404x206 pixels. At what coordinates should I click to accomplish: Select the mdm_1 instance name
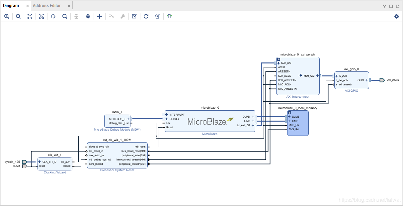click(x=117, y=112)
